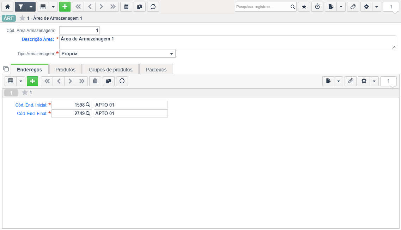
Task: Open settings gear in Endereços toolbar
Action: tap(364, 81)
